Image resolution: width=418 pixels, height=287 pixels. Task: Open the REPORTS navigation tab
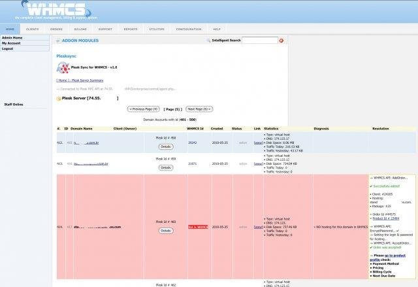tap(131, 29)
